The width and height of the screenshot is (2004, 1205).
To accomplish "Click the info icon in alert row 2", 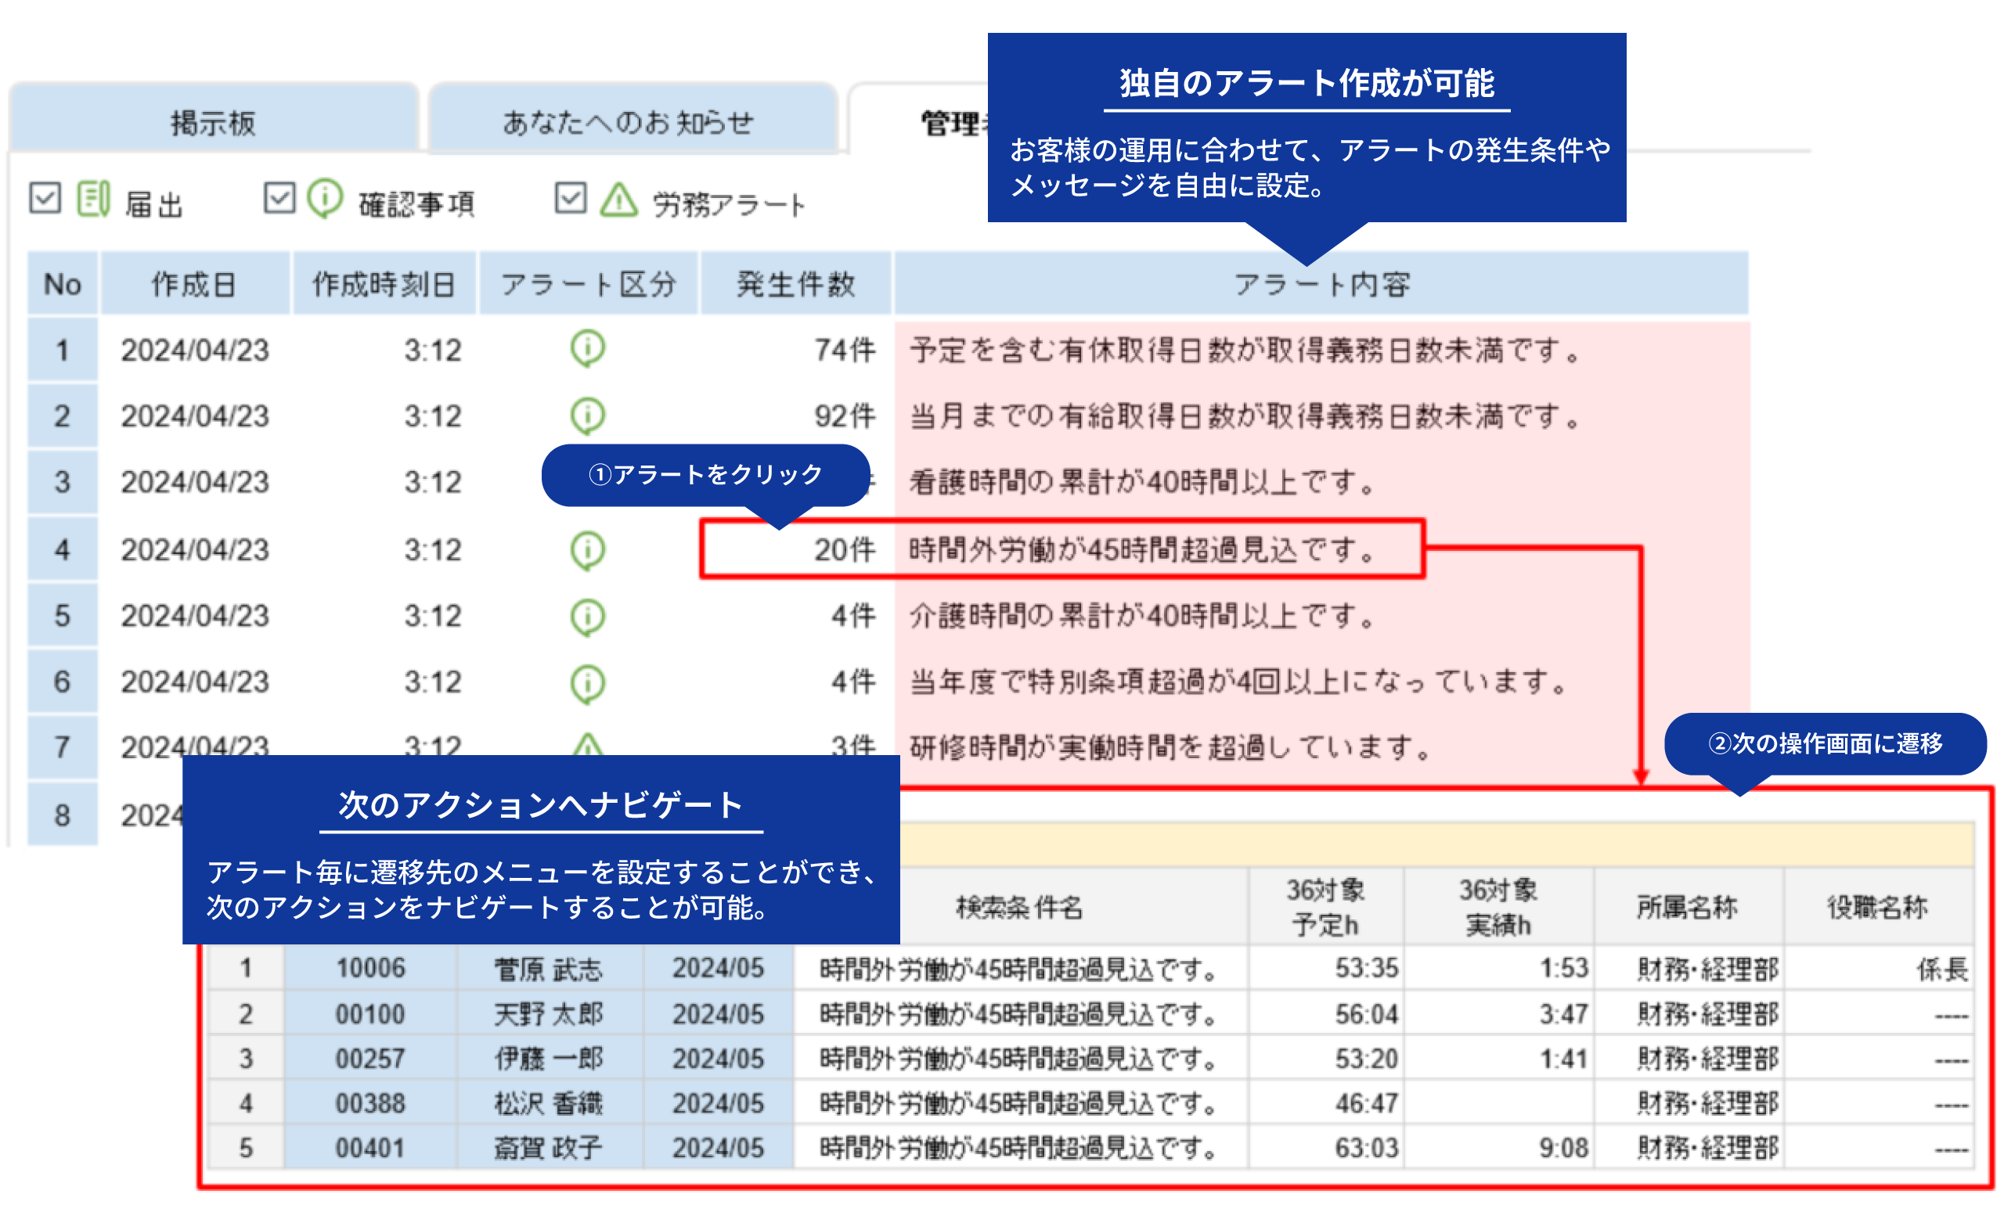I will pos(587,415).
